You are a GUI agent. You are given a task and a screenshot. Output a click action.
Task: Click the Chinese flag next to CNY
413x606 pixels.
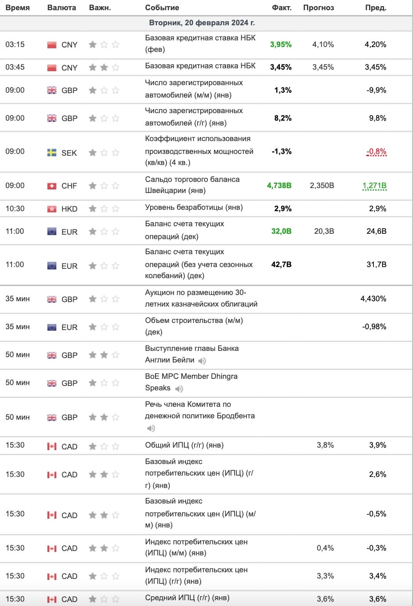coord(52,44)
